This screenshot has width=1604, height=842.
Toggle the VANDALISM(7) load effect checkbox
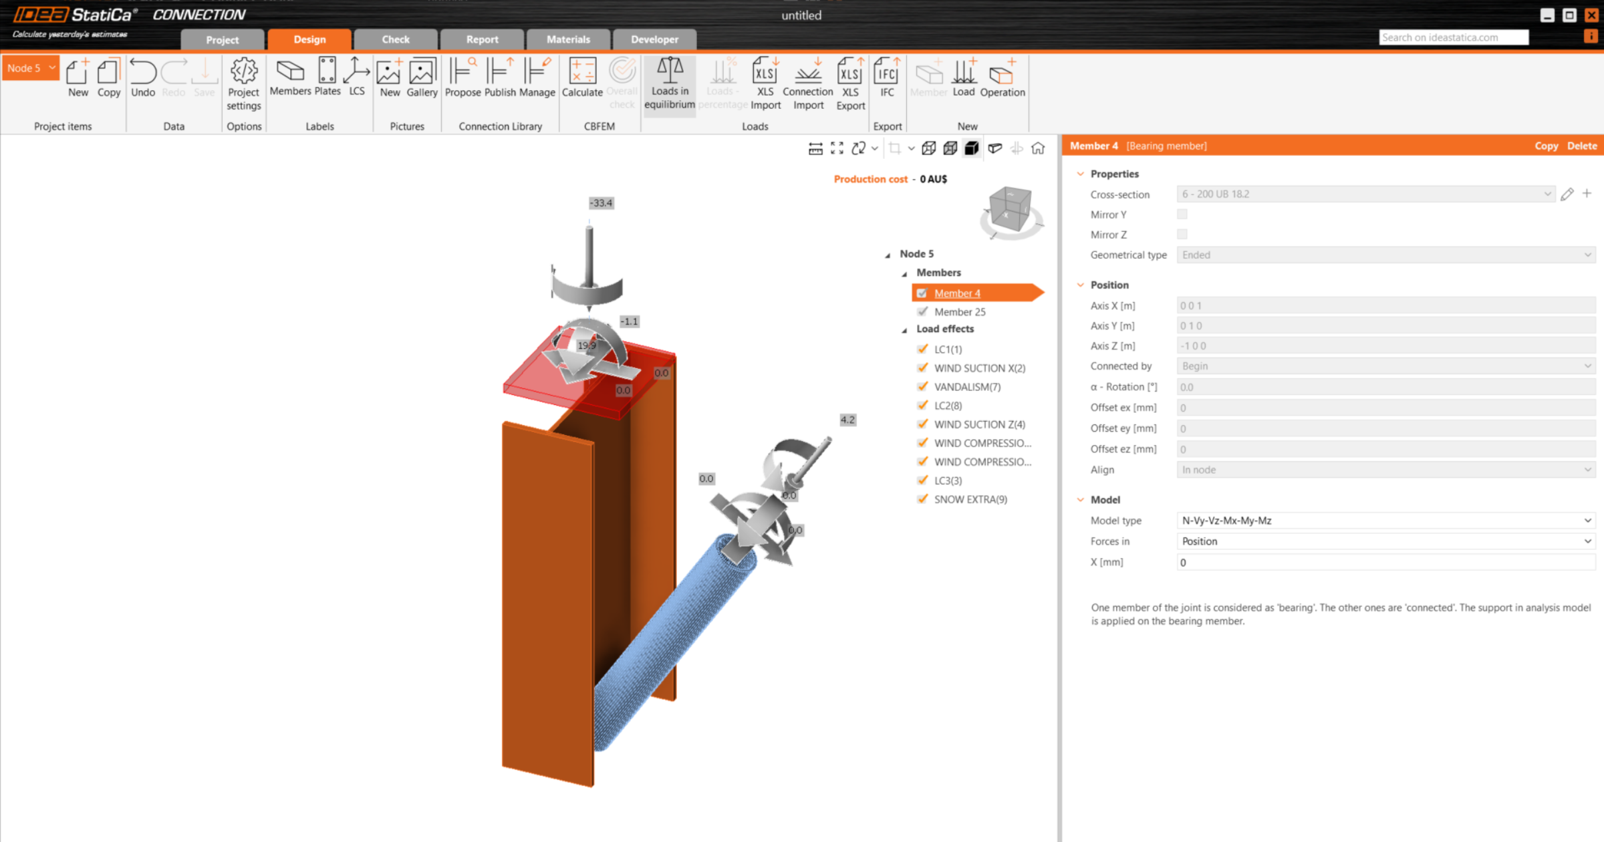(x=923, y=386)
